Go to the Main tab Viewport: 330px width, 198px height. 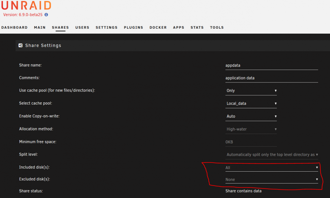pyautogui.click(x=40, y=28)
